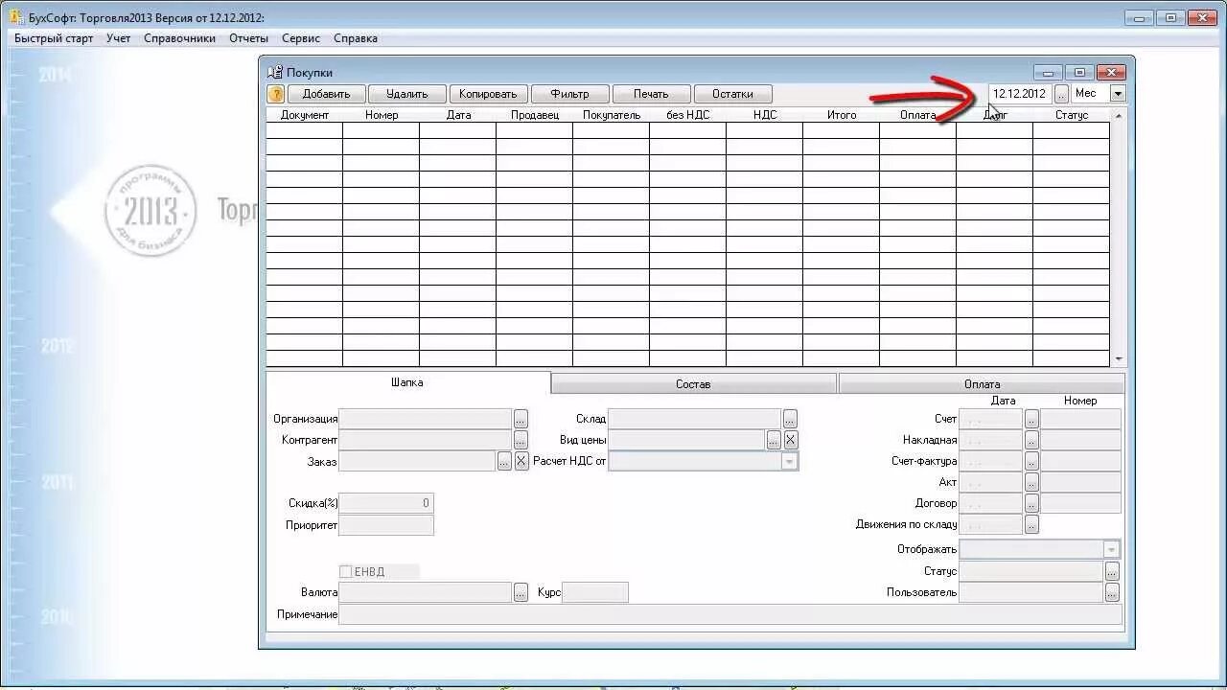Click the Добавить button
The image size is (1227, 690).
pyautogui.click(x=326, y=94)
